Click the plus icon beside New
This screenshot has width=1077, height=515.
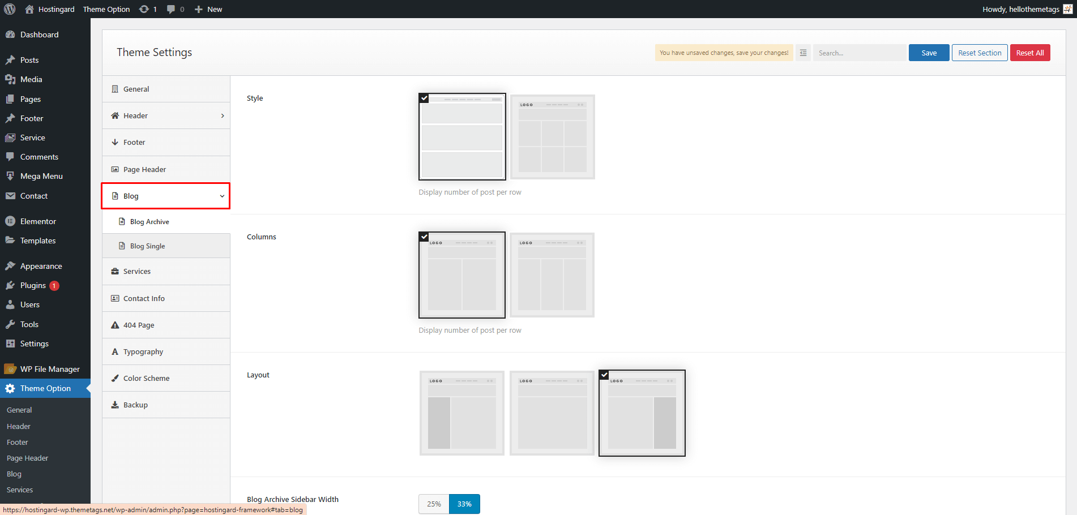199,9
